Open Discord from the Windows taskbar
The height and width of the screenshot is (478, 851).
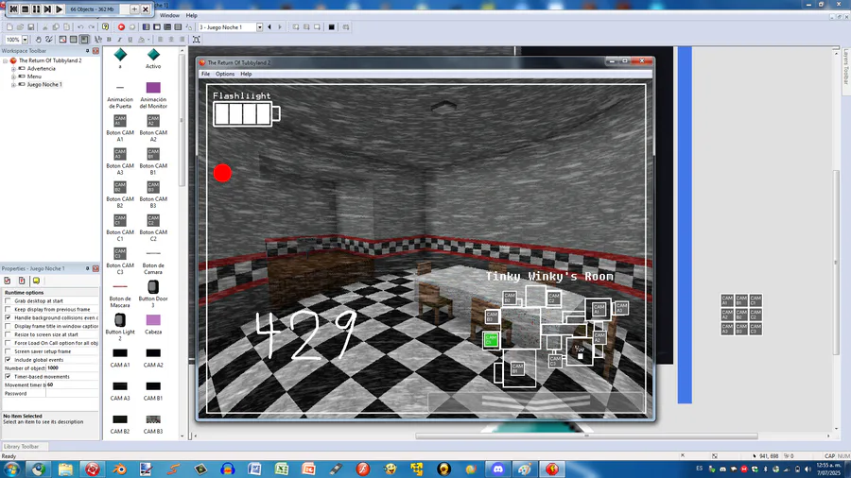click(x=497, y=469)
